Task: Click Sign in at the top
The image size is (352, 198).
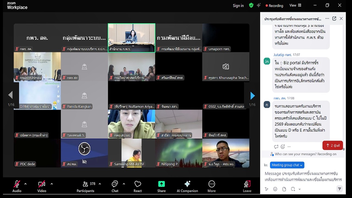Action: pos(238,5)
